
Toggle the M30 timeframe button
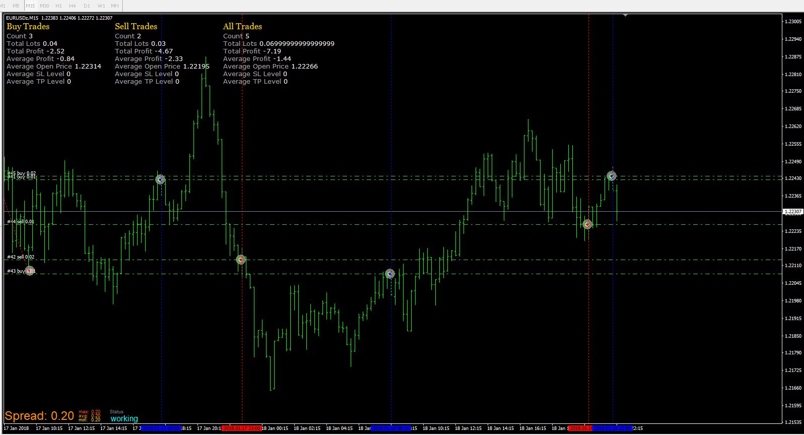[x=44, y=6]
